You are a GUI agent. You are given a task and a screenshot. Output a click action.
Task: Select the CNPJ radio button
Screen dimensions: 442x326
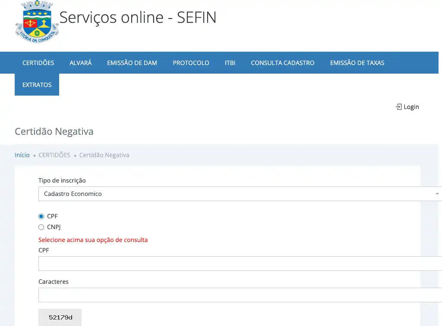41,227
